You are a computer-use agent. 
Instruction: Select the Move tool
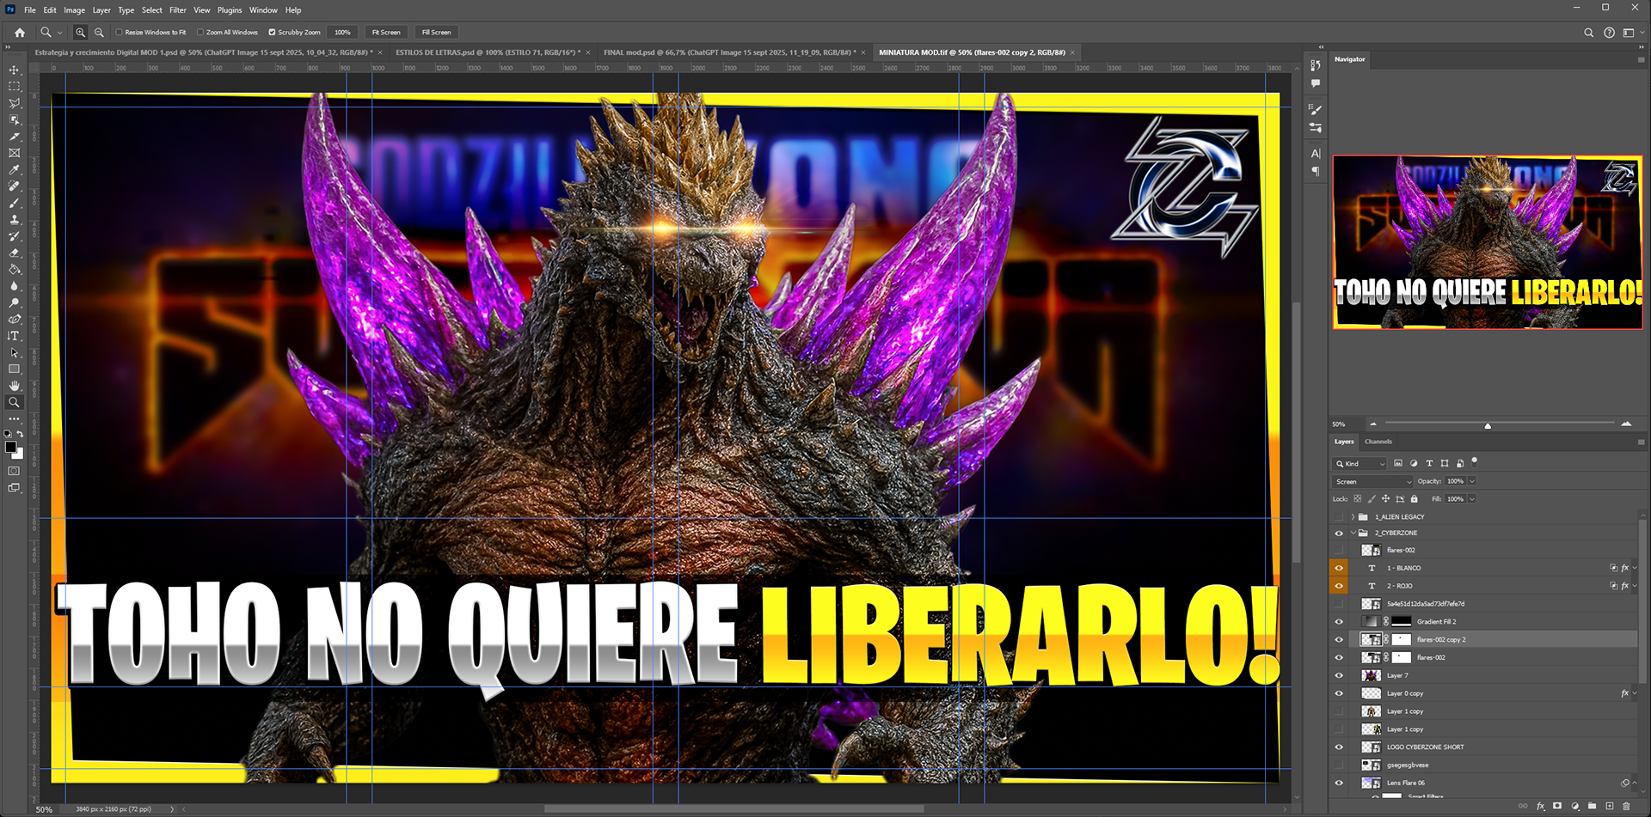tap(14, 70)
